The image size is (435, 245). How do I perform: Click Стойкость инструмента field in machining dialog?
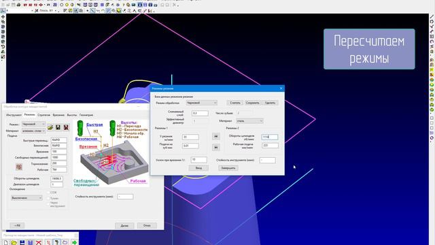(x=125, y=197)
